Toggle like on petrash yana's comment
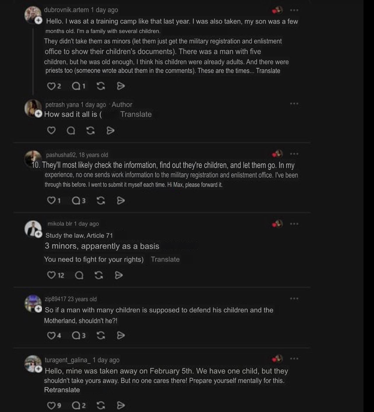 coord(51,130)
